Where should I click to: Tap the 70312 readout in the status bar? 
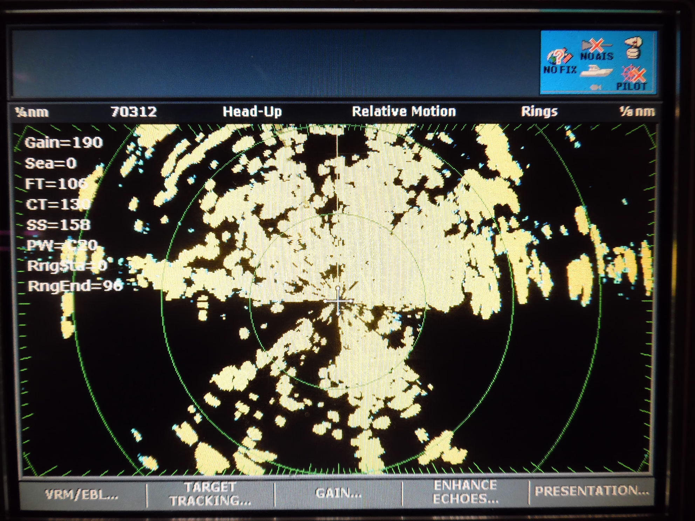point(133,112)
